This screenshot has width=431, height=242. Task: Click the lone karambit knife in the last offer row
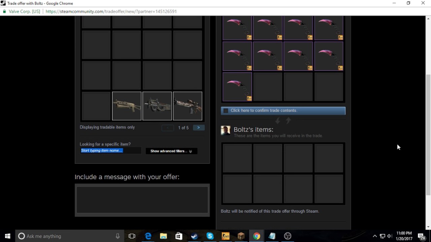tap(237, 87)
